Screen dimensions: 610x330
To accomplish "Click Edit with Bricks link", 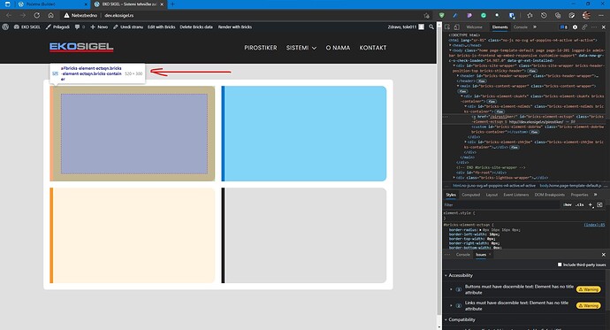I will [162, 27].
